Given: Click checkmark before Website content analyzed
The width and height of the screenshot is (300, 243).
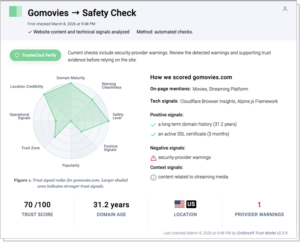Looking at the screenshot, I should (x=30, y=32).
